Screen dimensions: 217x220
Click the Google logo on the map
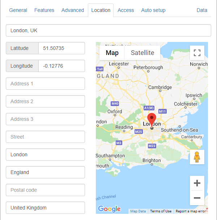(109, 209)
